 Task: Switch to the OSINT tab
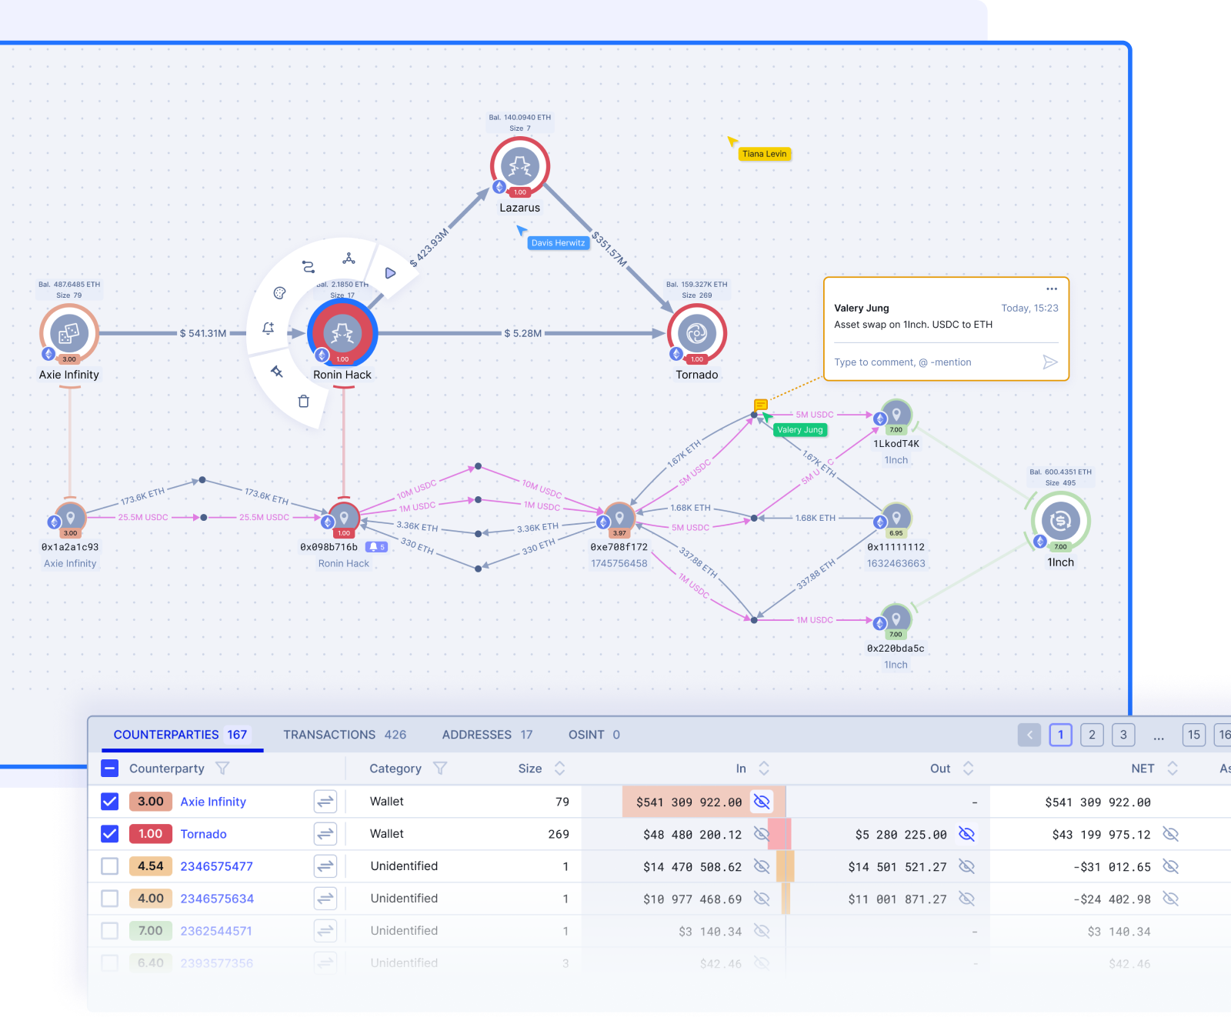coord(594,735)
